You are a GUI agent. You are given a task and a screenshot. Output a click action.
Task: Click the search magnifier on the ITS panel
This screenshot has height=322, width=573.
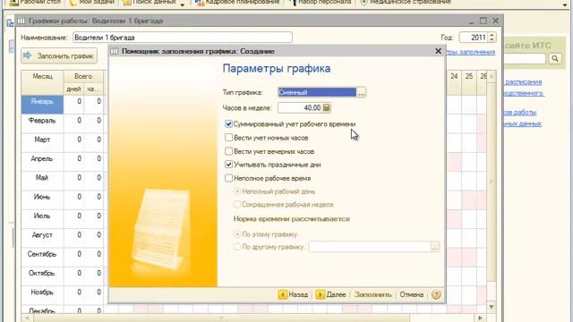pyautogui.click(x=555, y=58)
